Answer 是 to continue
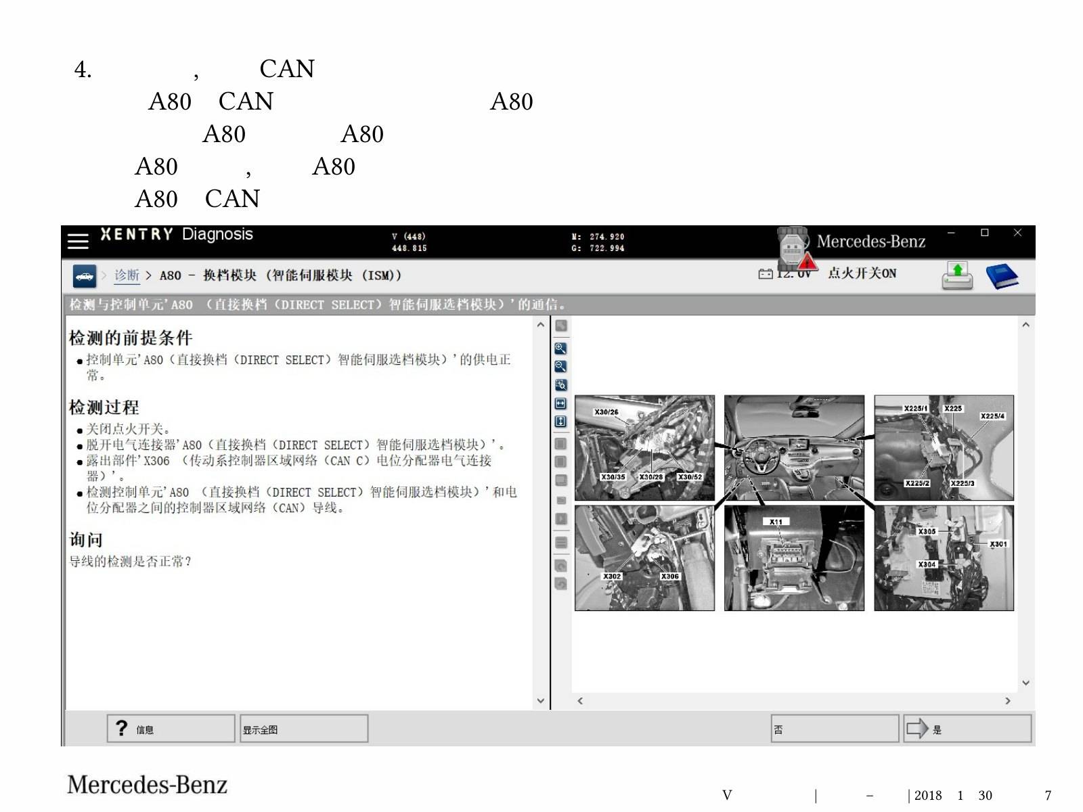Image resolution: width=1083 pixels, height=812 pixels. tap(967, 729)
